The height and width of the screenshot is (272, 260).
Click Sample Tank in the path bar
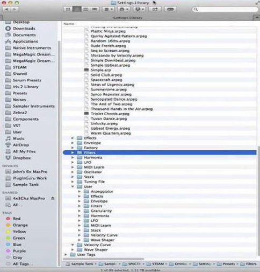pyautogui.click(x=82, y=264)
